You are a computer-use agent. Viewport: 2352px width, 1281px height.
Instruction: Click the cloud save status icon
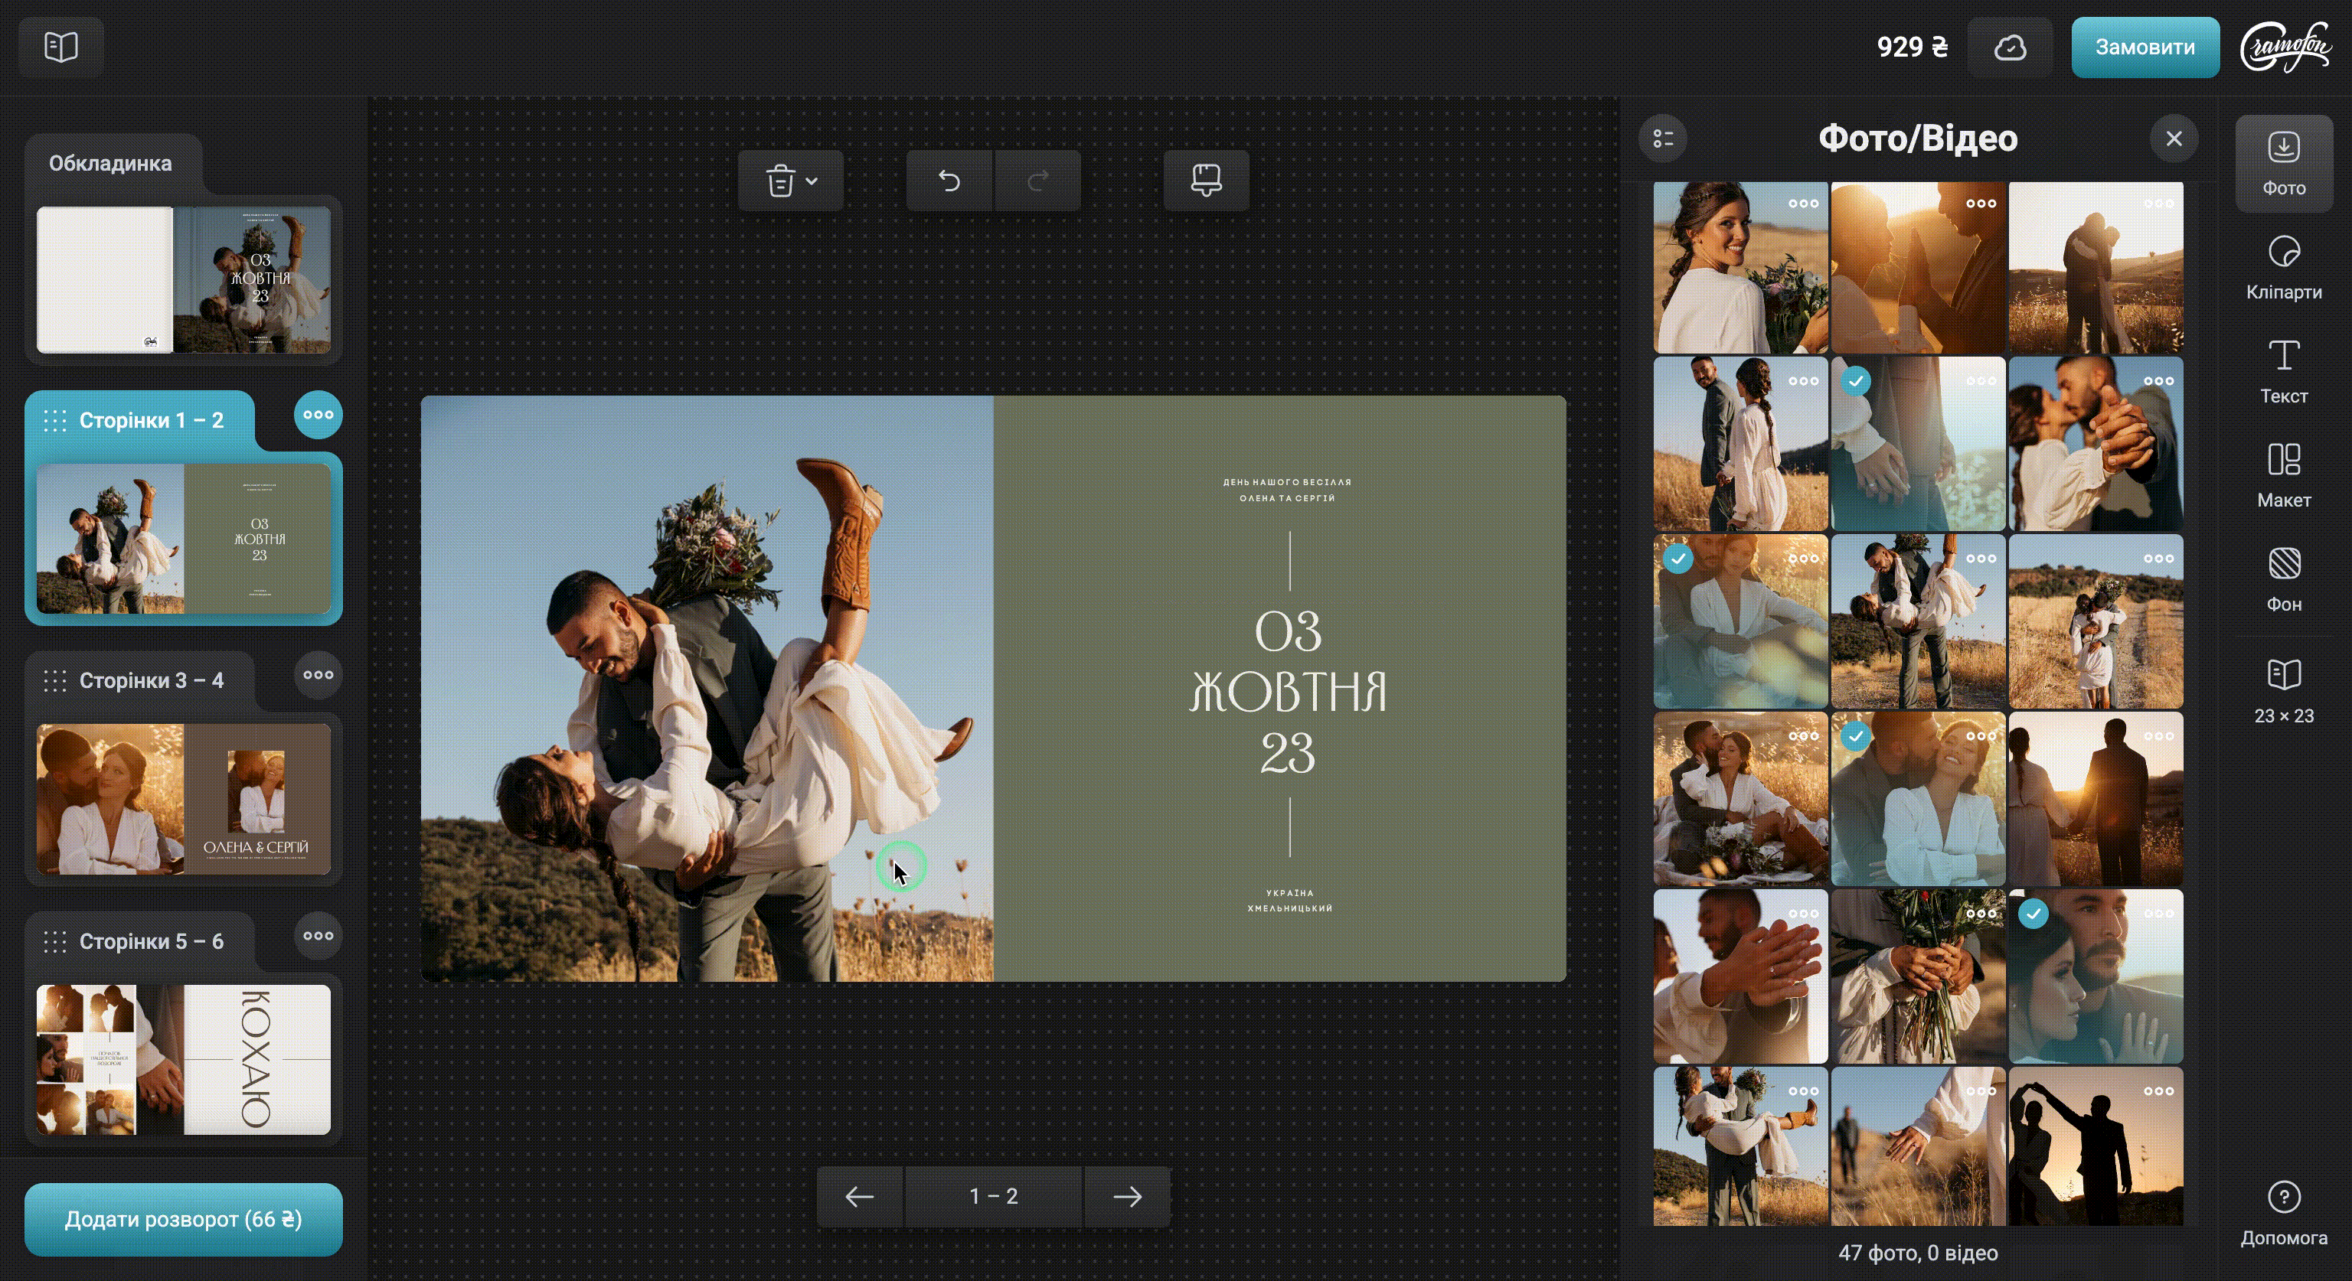pos(2010,47)
